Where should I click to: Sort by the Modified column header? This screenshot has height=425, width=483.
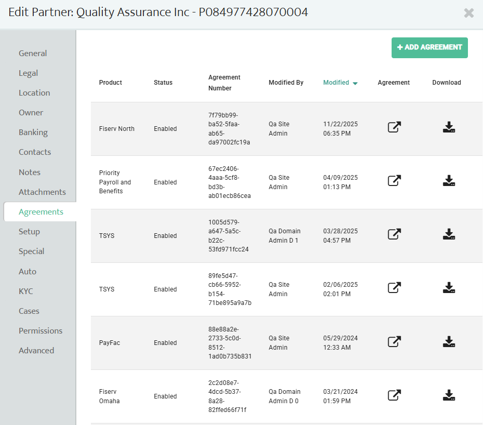pos(336,82)
